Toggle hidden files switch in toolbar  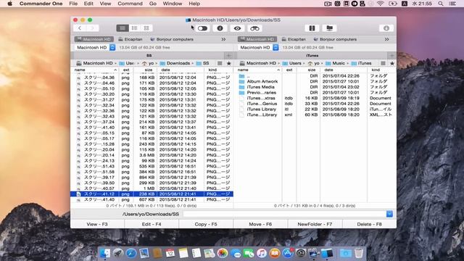coord(202,28)
